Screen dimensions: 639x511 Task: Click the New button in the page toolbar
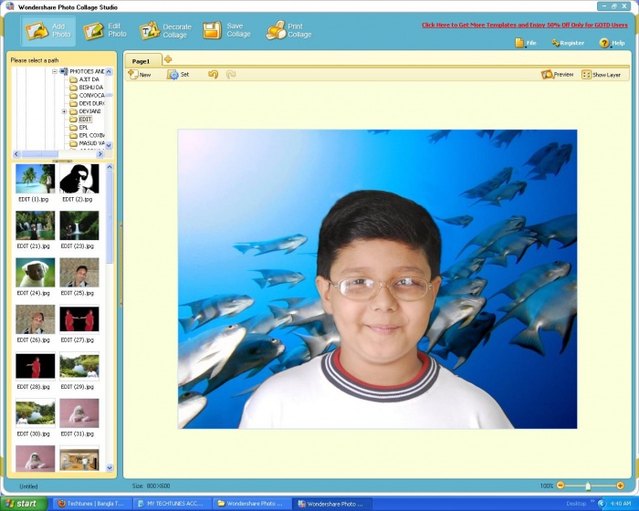pos(140,75)
